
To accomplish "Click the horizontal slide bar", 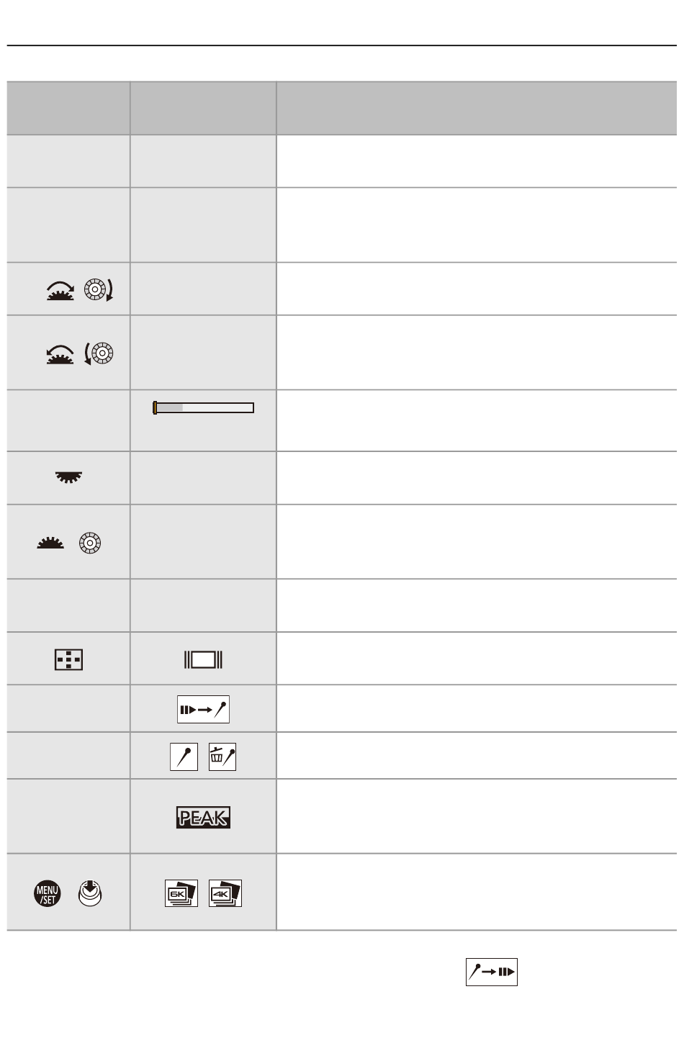I will click(203, 408).
